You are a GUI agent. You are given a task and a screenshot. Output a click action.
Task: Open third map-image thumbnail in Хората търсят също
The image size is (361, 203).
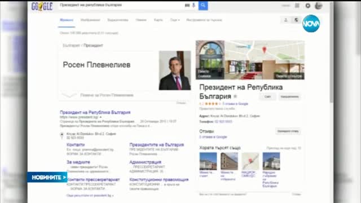click(x=250, y=161)
